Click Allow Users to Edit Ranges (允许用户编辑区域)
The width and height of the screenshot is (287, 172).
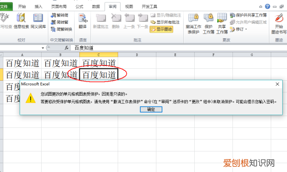coord(248,22)
